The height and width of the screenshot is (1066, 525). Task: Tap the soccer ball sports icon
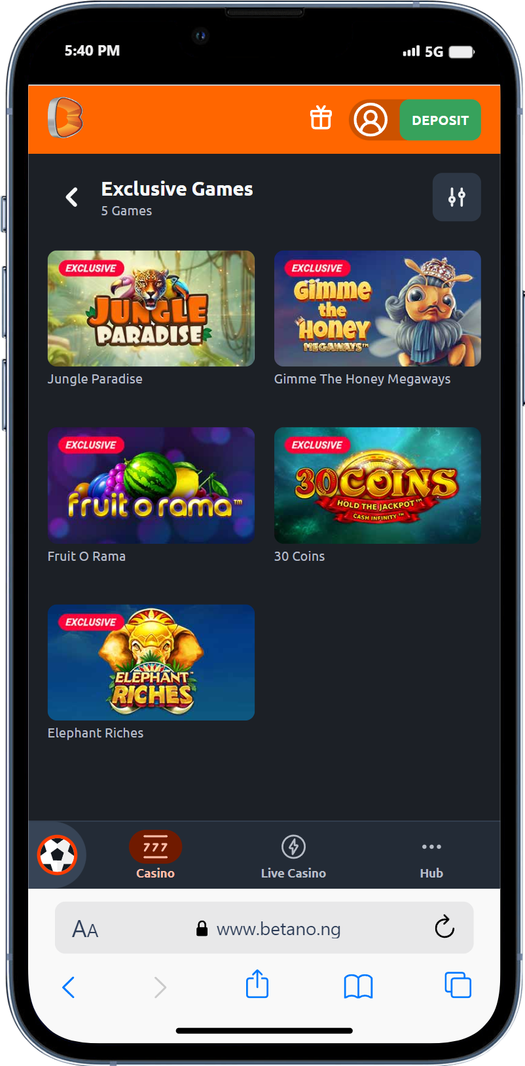[x=58, y=855]
